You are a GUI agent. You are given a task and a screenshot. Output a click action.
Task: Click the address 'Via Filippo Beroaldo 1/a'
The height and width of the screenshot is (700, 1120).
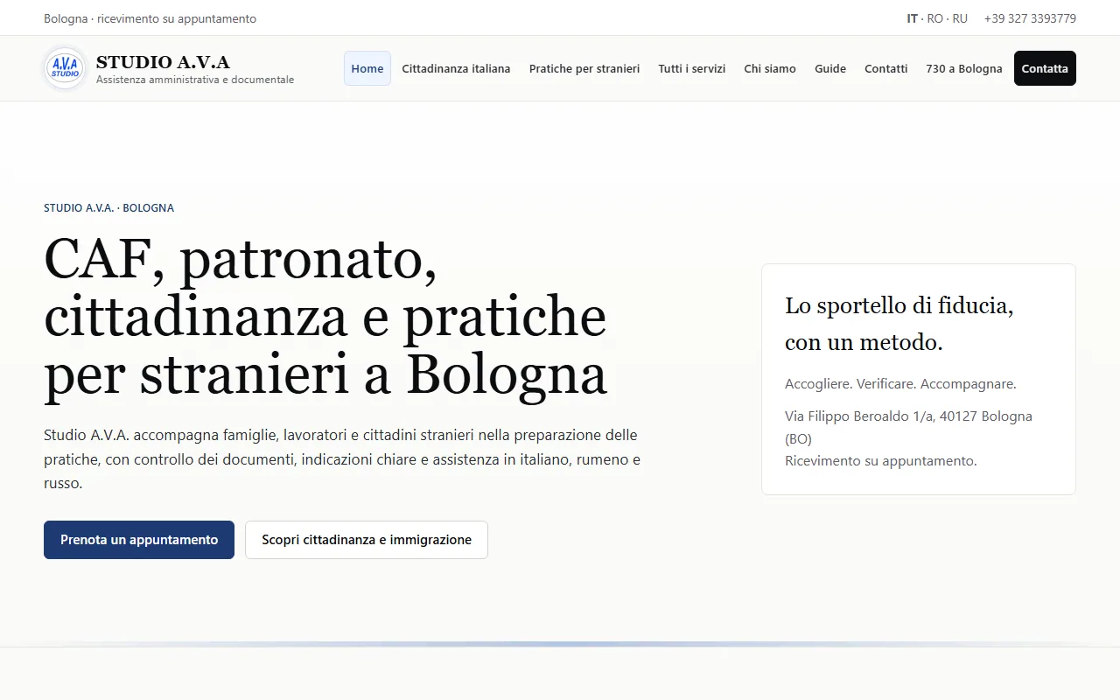[x=908, y=427]
